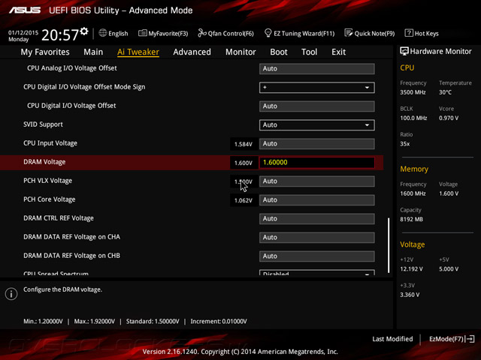Click the CPU temperature 30°C value
The image size is (481, 360).
445,92
